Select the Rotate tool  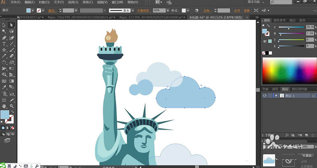coord(4,62)
